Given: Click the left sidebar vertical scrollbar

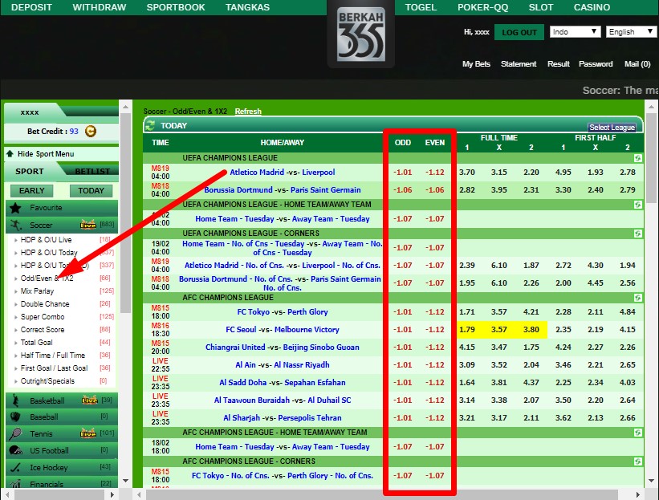Looking at the screenshot, I should pos(124,241).
